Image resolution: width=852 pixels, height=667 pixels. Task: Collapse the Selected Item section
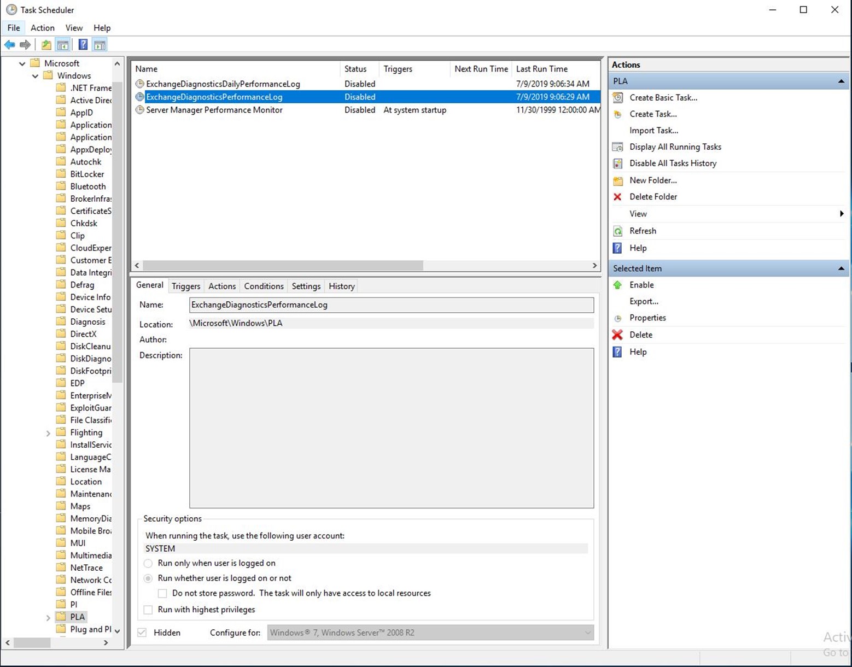[x=841, y=268]
